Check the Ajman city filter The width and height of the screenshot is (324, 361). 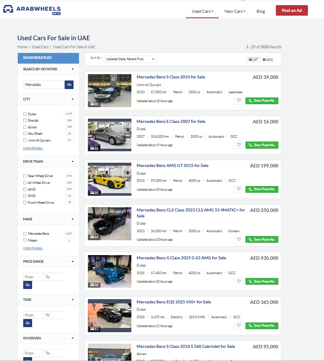(25, 127)
